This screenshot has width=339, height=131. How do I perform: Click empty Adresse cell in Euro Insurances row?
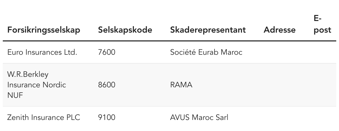[x=280, y=52]
